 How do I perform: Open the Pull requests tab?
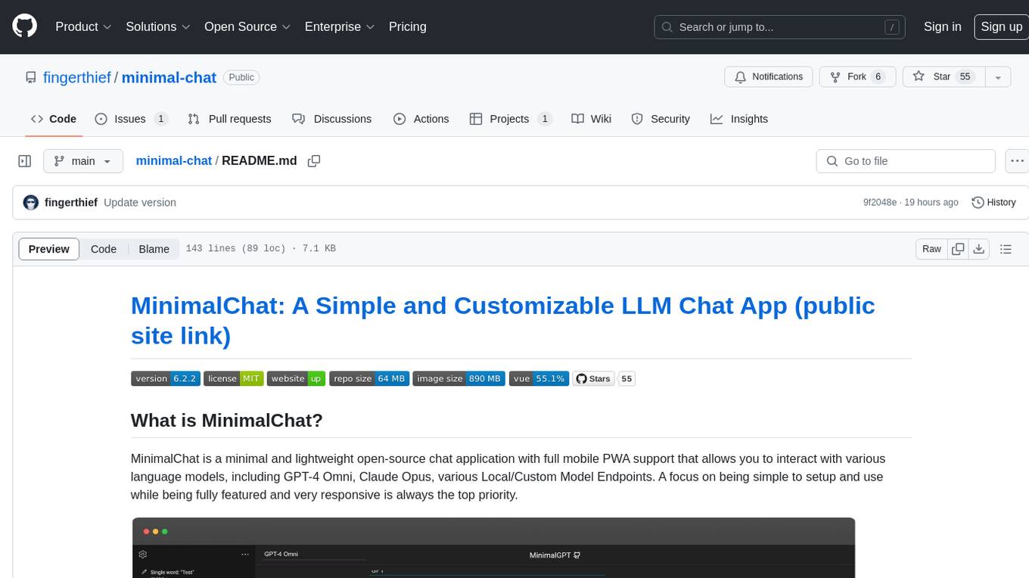(x=229, y=119)
